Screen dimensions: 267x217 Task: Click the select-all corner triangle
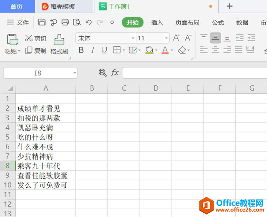point(10,89)
